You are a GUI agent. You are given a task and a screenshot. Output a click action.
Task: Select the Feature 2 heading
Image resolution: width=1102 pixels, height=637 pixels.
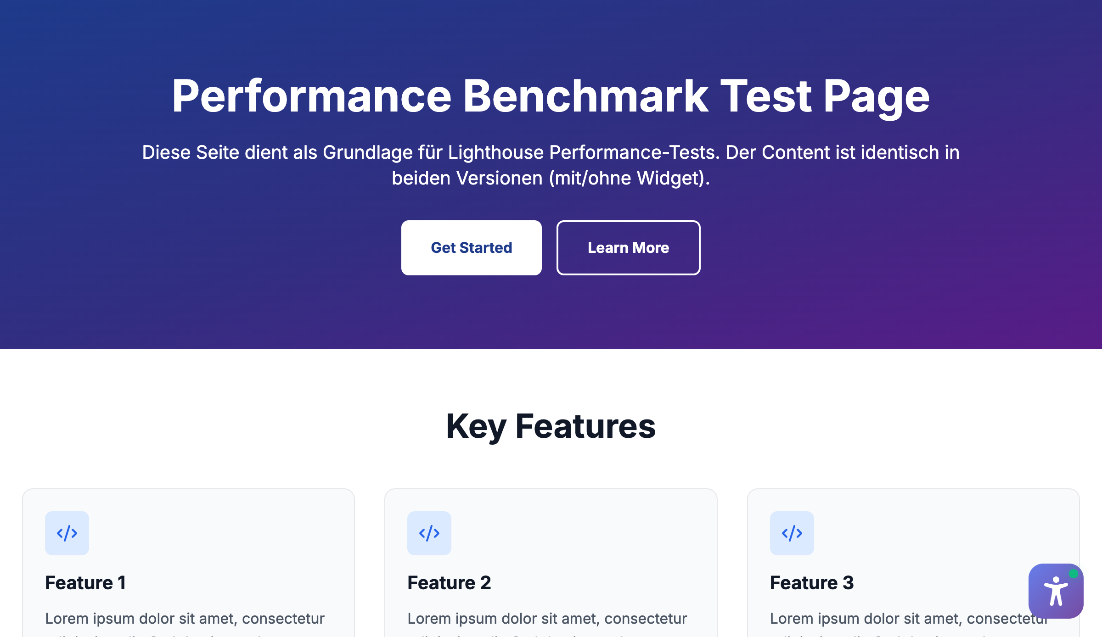click(449, 583)
